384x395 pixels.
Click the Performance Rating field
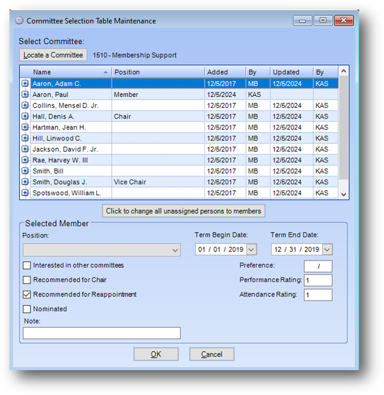pos(318,280)
